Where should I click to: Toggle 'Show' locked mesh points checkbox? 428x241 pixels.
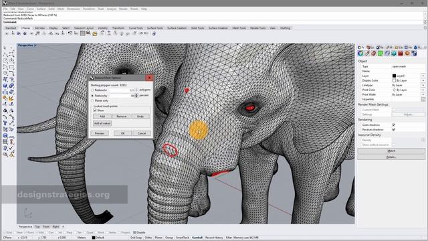95,110
